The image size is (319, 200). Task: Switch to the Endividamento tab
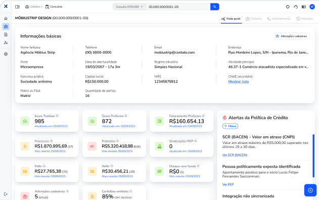coord(279,19)
